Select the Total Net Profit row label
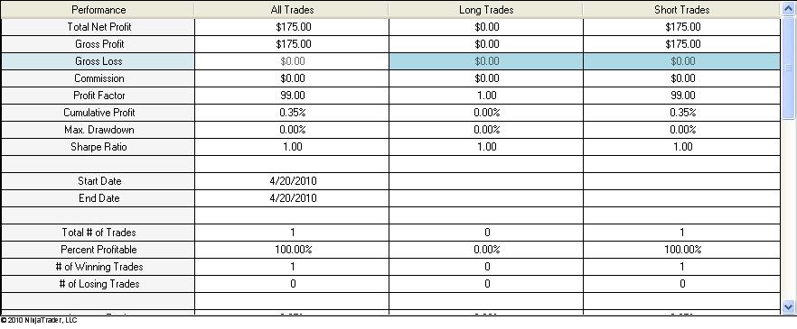Screen dimensions: 797x329 98,27
